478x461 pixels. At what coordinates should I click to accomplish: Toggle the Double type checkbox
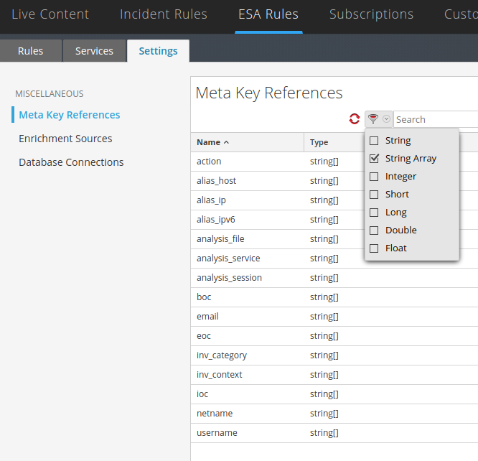pos(374,230)
